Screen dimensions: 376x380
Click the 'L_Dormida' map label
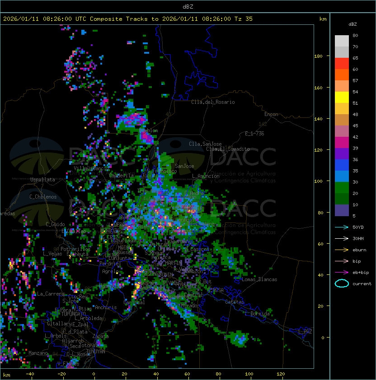click(x=257, y=314)
